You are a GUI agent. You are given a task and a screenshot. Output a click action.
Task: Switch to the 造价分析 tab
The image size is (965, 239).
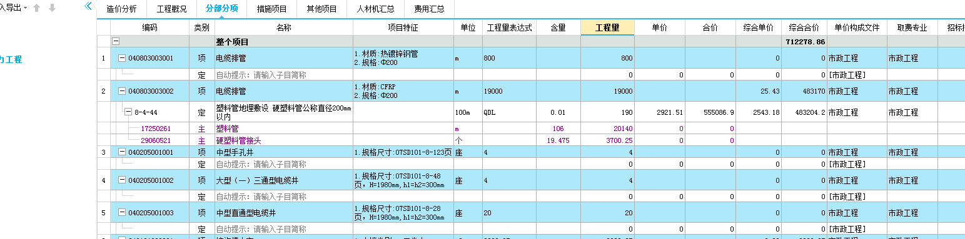[x=121, y=9]
